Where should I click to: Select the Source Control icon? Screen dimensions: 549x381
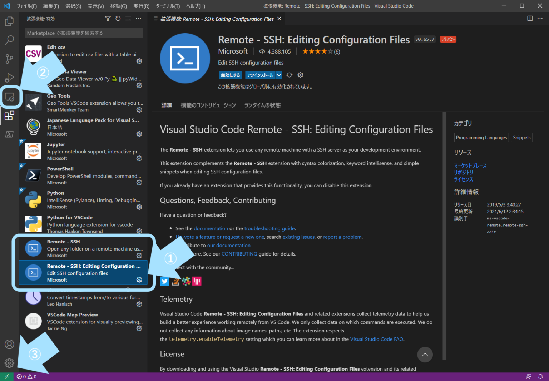tap(9, 59)
